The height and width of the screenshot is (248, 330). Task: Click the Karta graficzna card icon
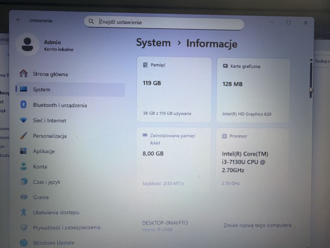pyautogui.click(x=225, y=66)
